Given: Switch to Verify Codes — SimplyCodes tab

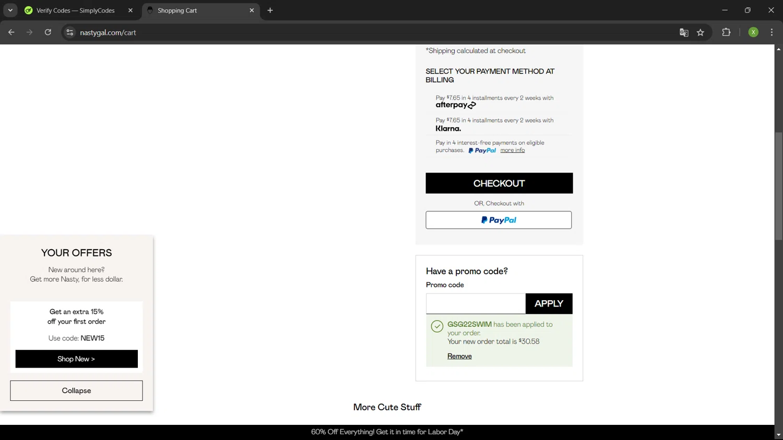Looking at the screenshot, I should point(76,10).
